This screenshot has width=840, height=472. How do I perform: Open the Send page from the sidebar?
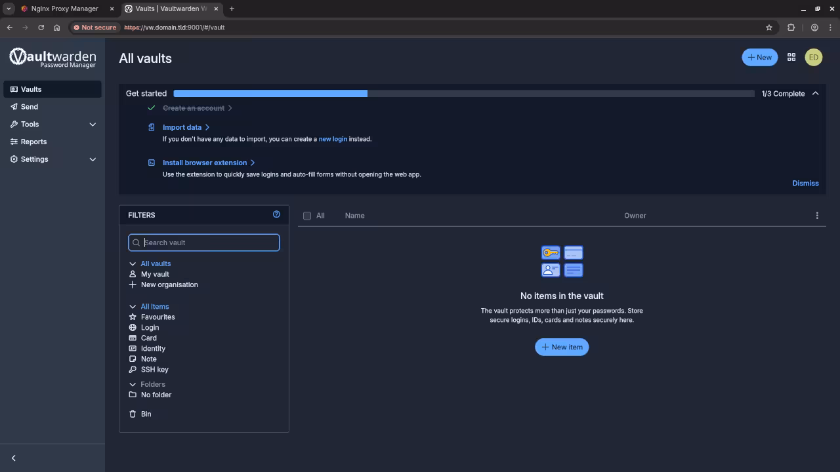[28, 106]
